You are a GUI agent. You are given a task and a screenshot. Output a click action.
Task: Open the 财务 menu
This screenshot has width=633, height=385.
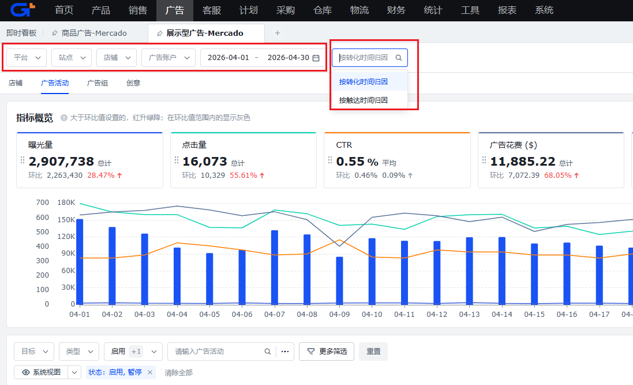coord(396,10)
